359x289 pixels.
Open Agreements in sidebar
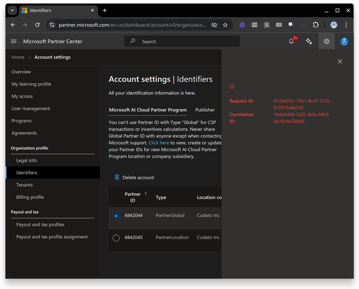(24, 133)
